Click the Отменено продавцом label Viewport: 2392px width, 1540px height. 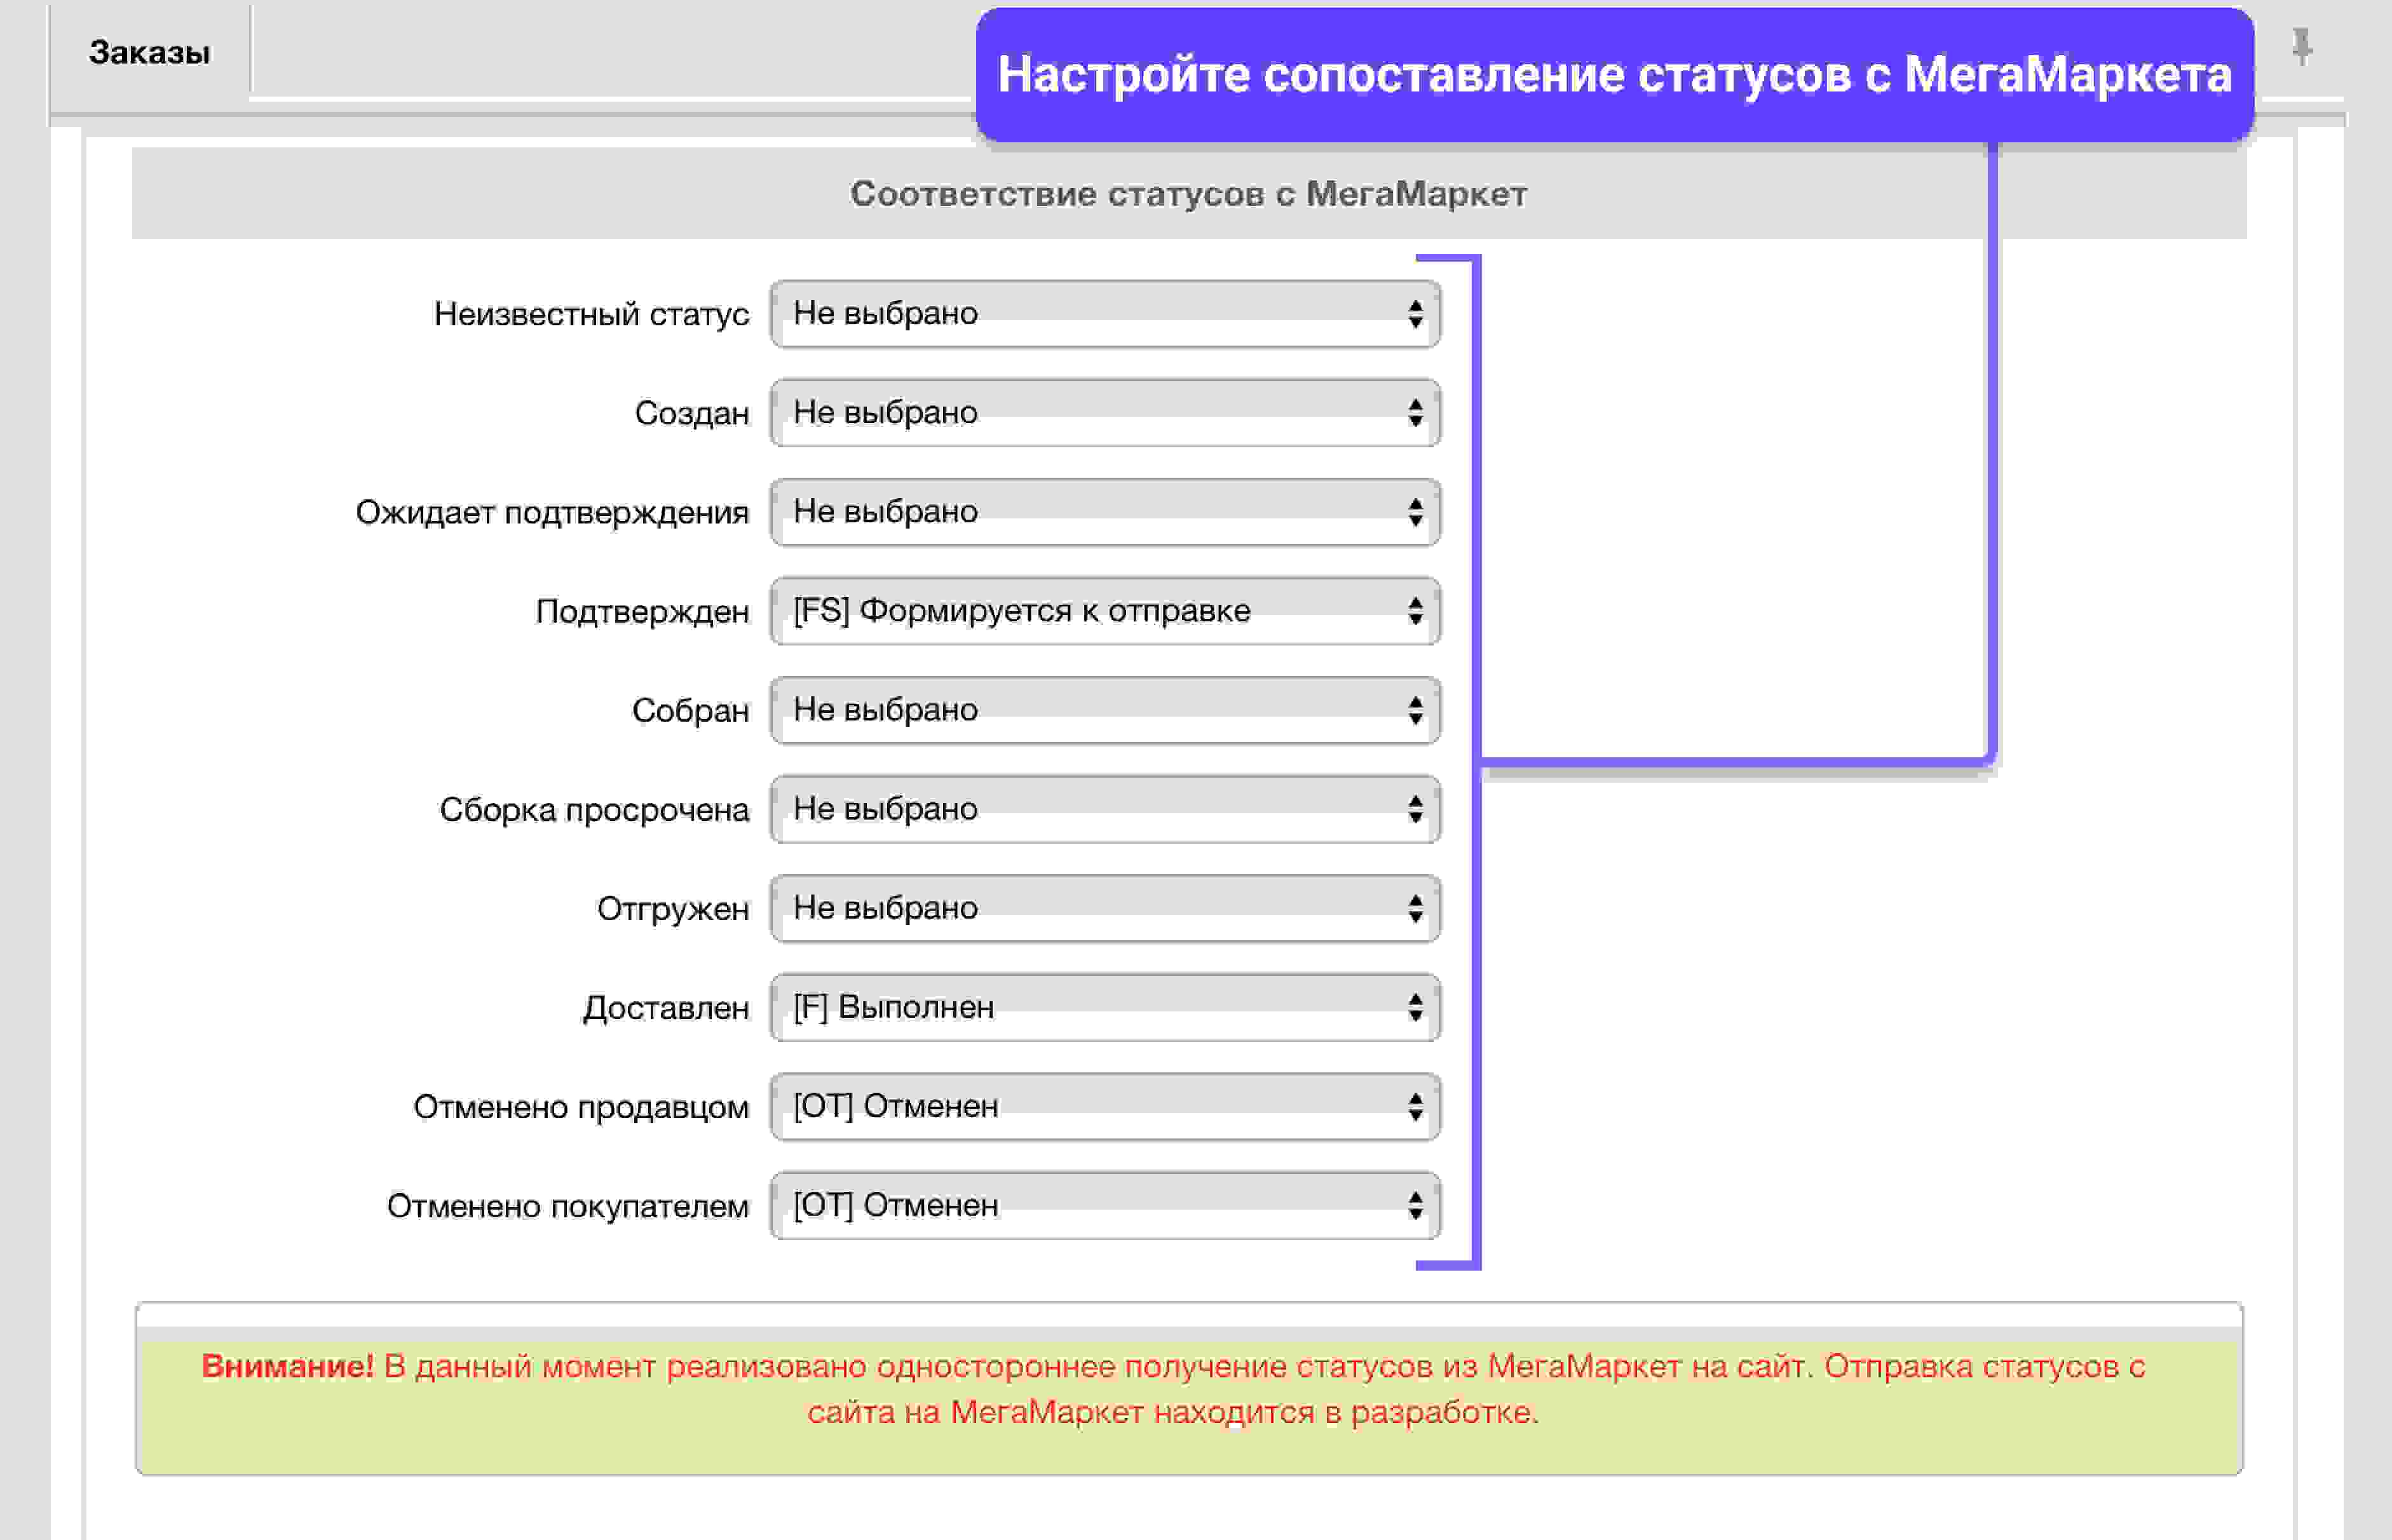click(x=581, y=1107)
